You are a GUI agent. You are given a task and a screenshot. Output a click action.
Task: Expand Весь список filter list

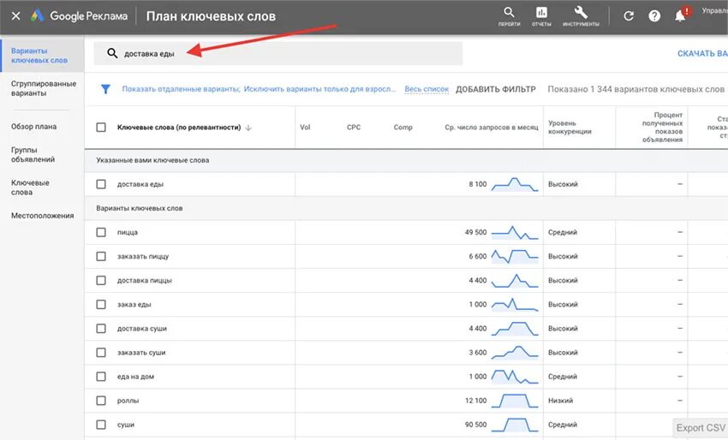pyautogui.click(x=427, y=89)
